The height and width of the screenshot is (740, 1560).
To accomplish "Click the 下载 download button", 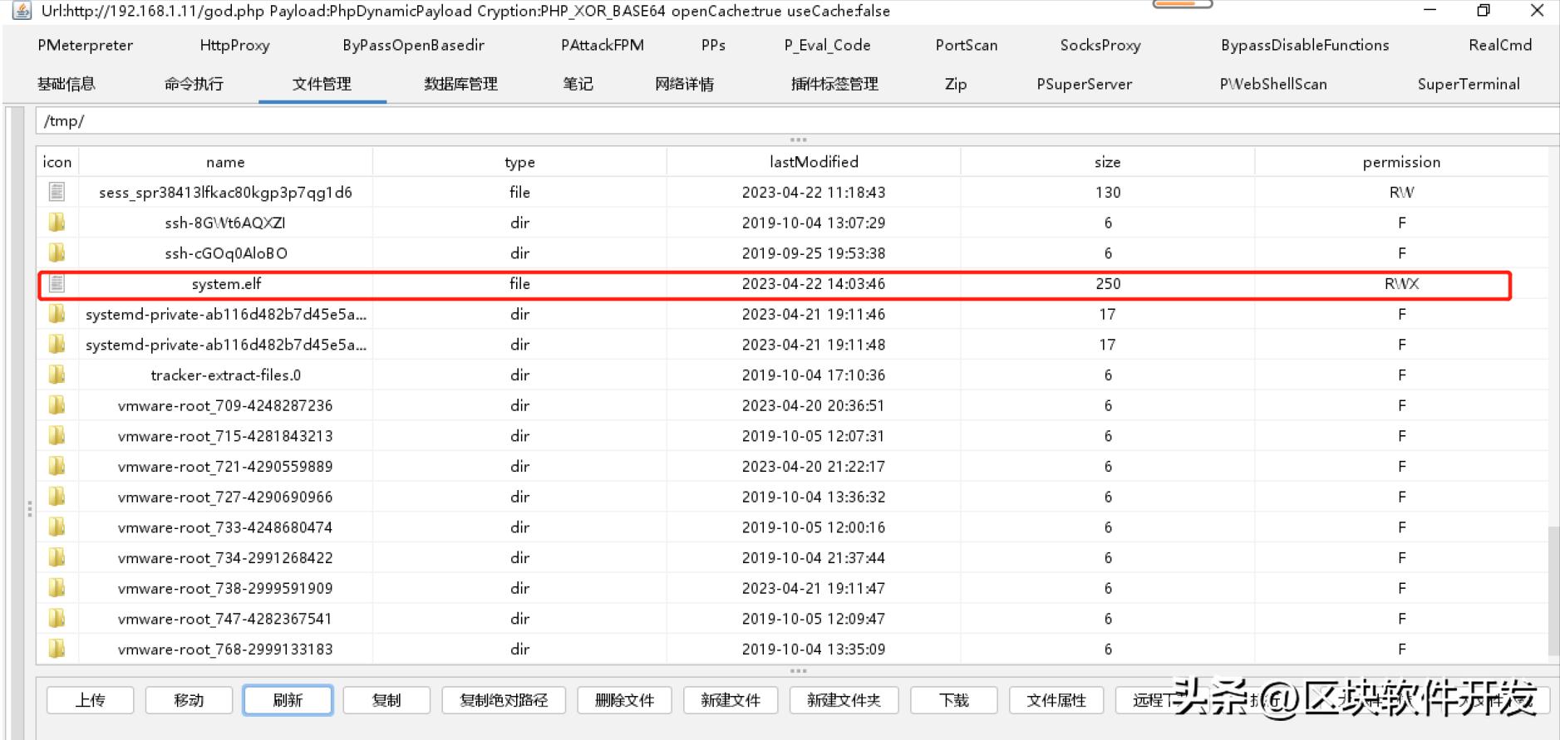I will (953, 700).
